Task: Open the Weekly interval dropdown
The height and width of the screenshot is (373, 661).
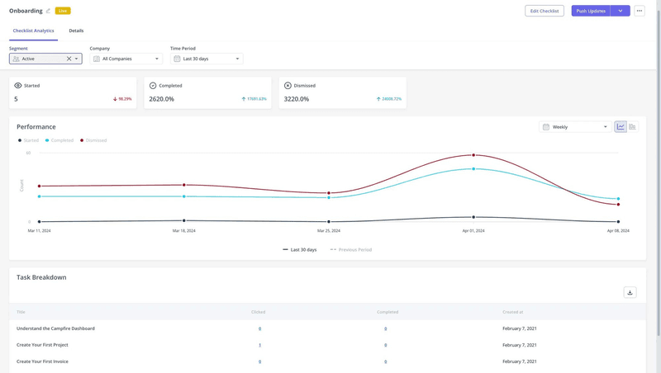Action: 575,127
